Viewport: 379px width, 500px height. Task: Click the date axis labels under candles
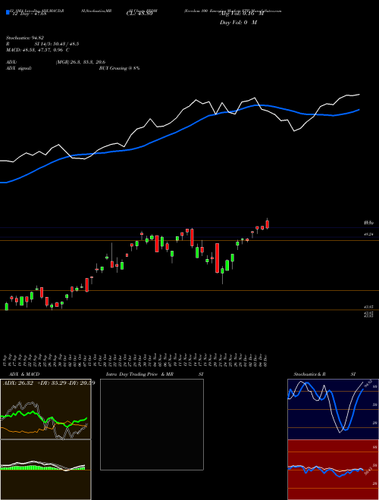[x=136, y=359]
